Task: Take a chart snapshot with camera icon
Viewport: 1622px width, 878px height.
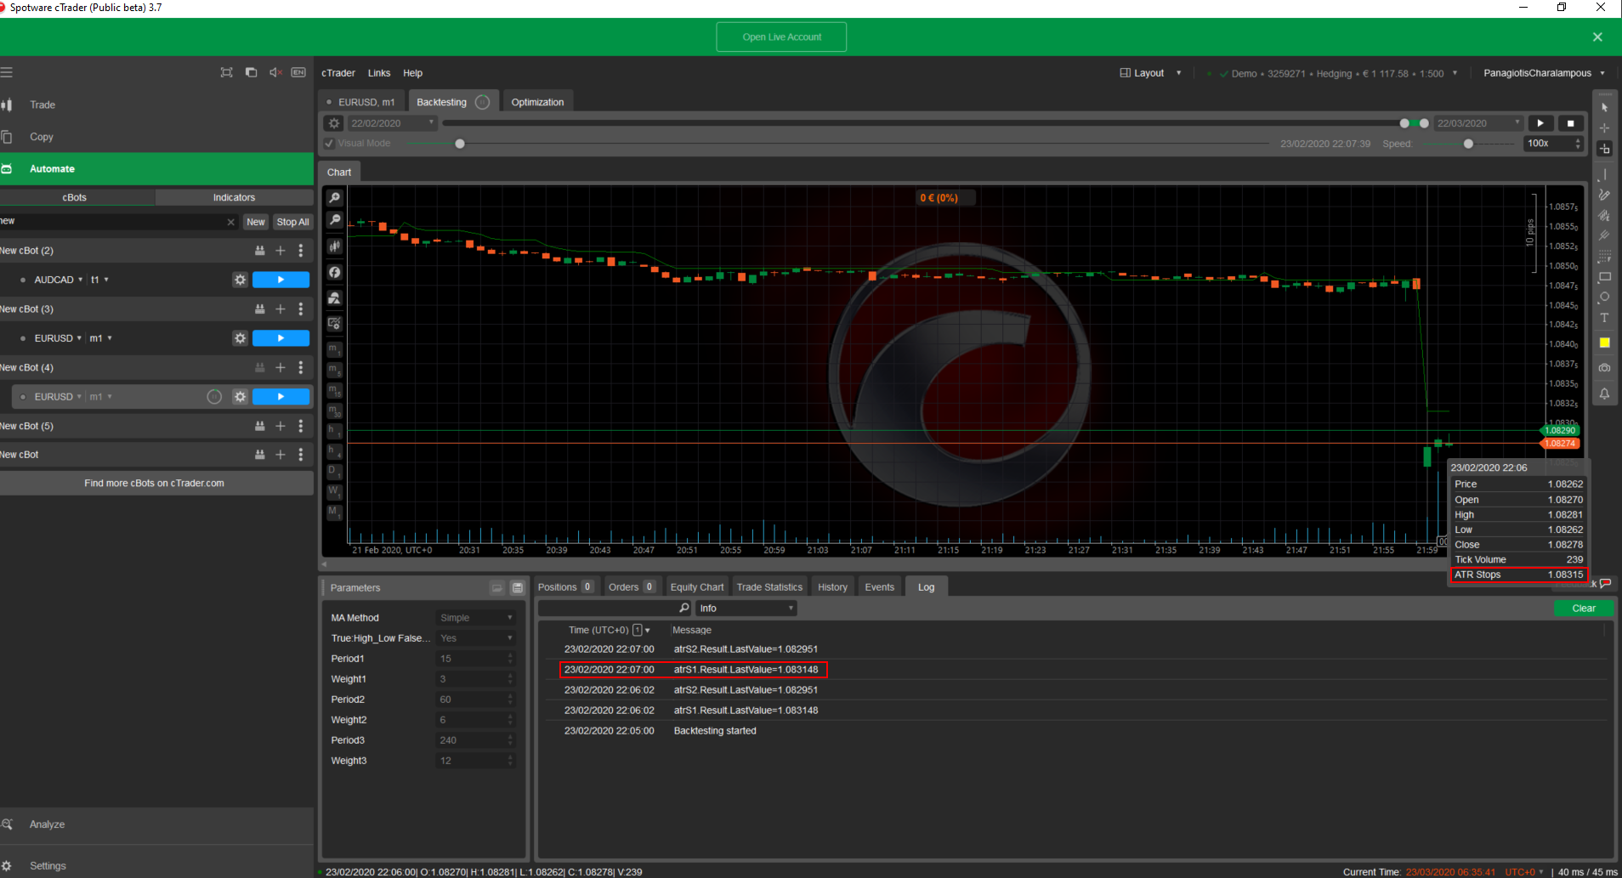Action: [1604, 368]
